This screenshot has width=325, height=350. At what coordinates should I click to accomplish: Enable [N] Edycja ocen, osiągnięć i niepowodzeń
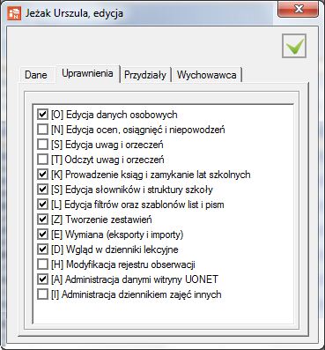tap(42, 130)
